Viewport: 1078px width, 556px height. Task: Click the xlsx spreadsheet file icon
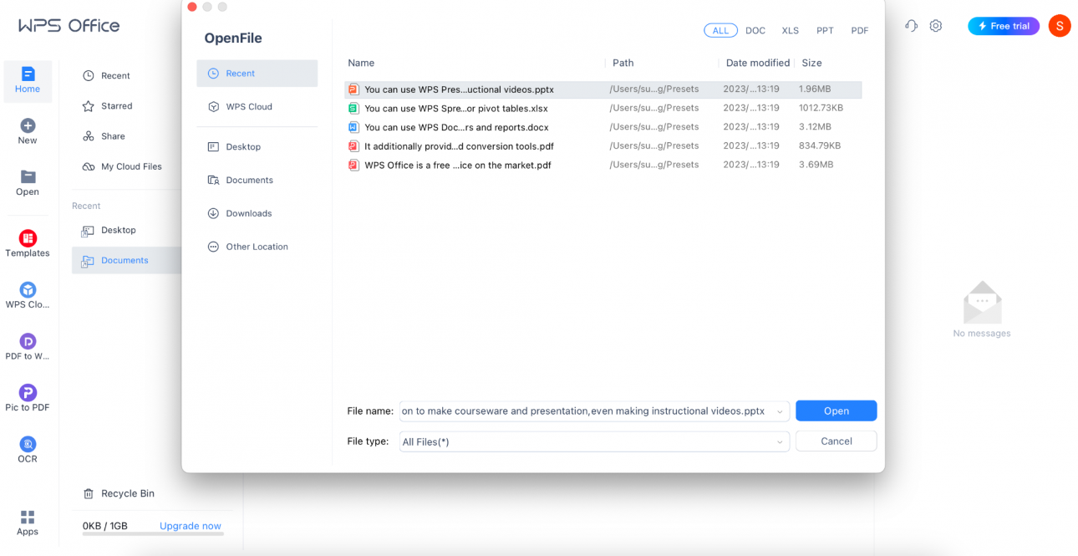(353, 108)
